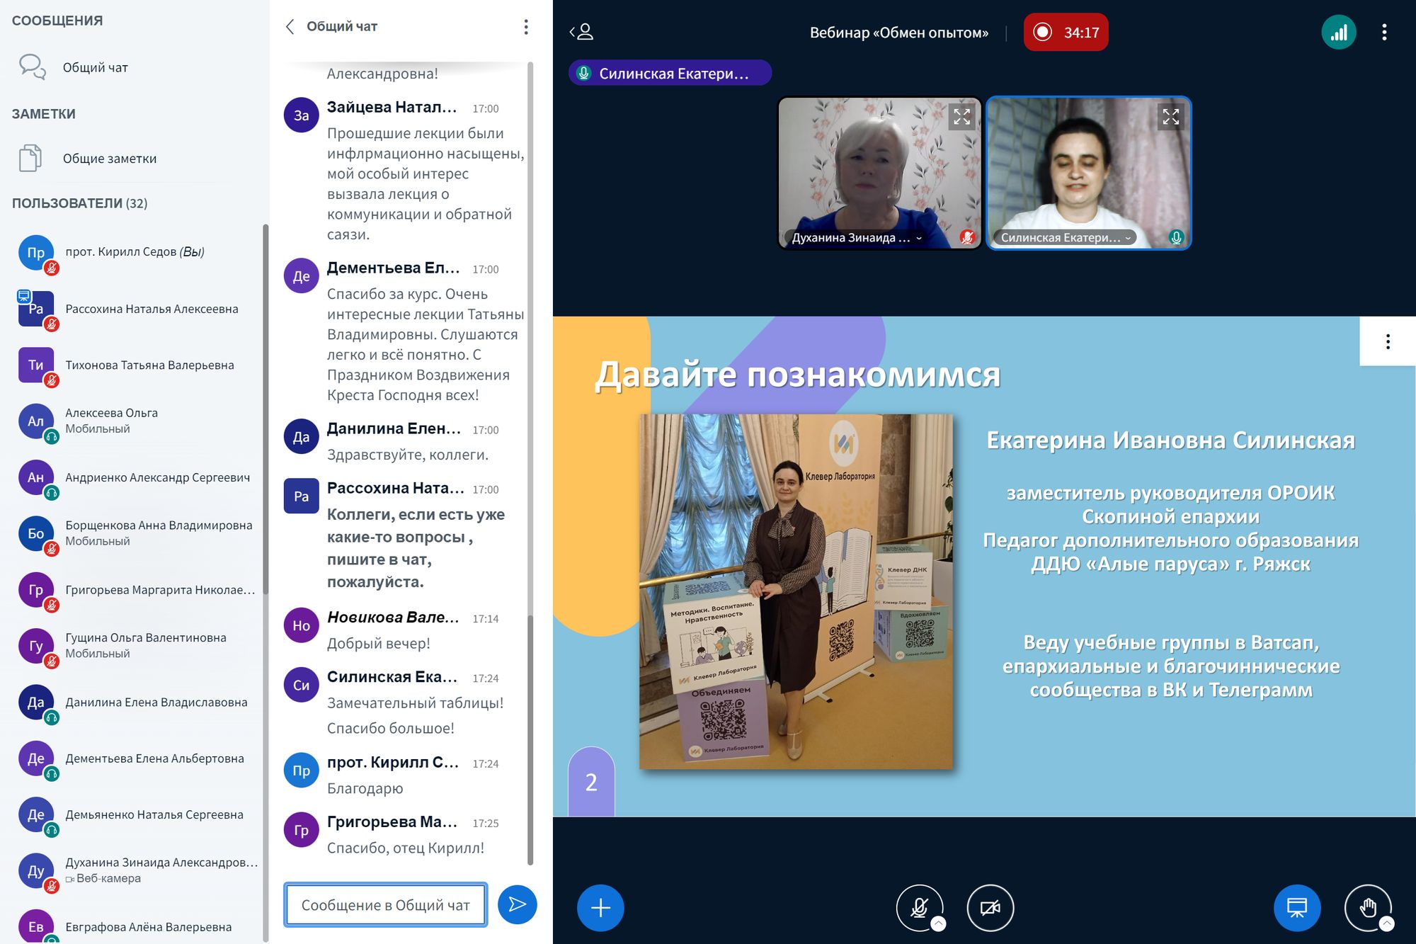The height and width of the screenshot is (944, 1416).
Task: Open the blue plus actions button
Action: click(x=600, y=907)
